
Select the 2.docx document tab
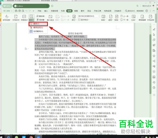click(x=31, y=6)
